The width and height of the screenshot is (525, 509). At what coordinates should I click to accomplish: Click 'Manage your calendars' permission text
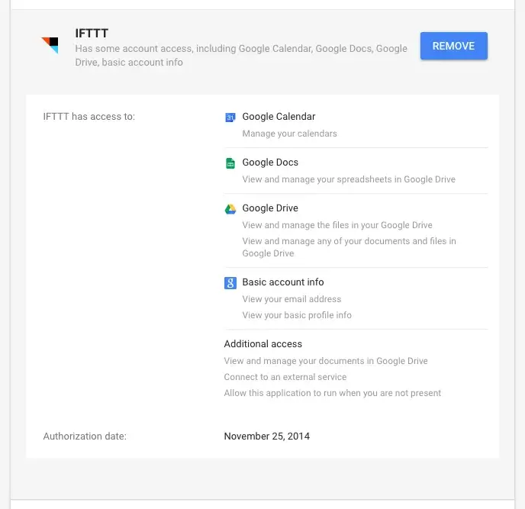pyautogui.click(x=289, y=134)
